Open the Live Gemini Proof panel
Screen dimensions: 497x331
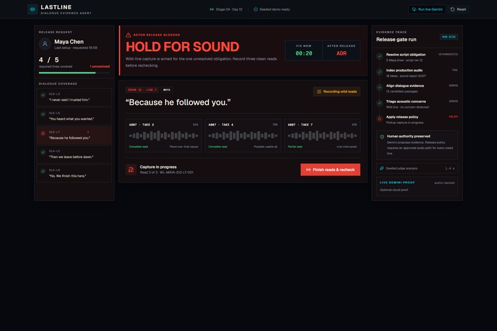point(417,187)
